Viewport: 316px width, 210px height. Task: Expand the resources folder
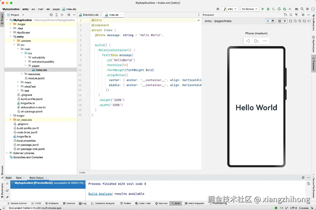pos(22,74)
